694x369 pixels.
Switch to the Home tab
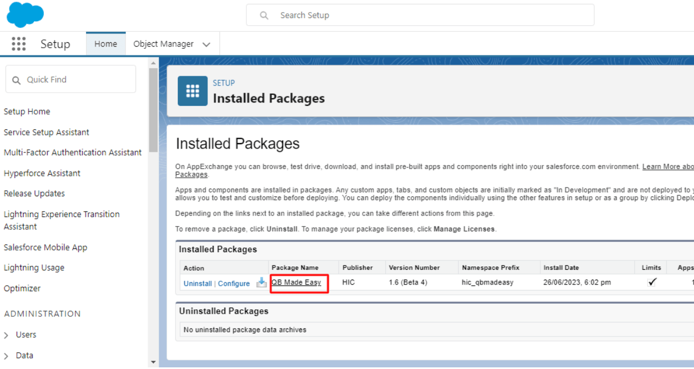(105, 44)
